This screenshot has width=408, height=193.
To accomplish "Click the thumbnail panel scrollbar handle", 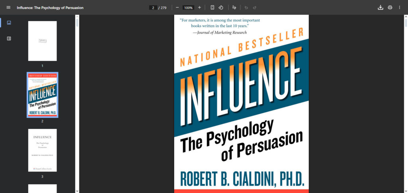I will 77,22.
